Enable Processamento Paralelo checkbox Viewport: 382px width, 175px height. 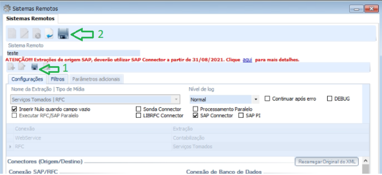[x=195, y=109]
